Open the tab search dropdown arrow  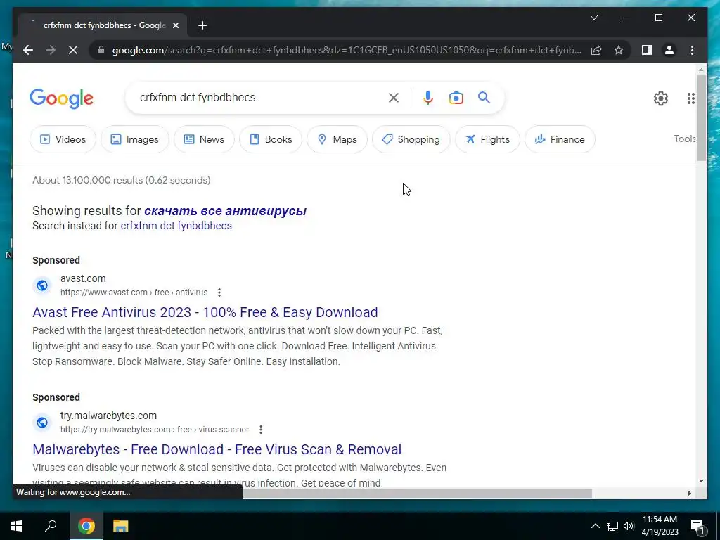(x=593, y=18)
